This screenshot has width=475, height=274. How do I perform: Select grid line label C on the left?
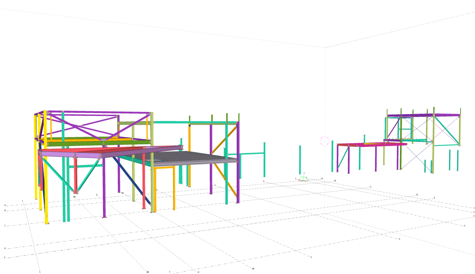point(5,226)
